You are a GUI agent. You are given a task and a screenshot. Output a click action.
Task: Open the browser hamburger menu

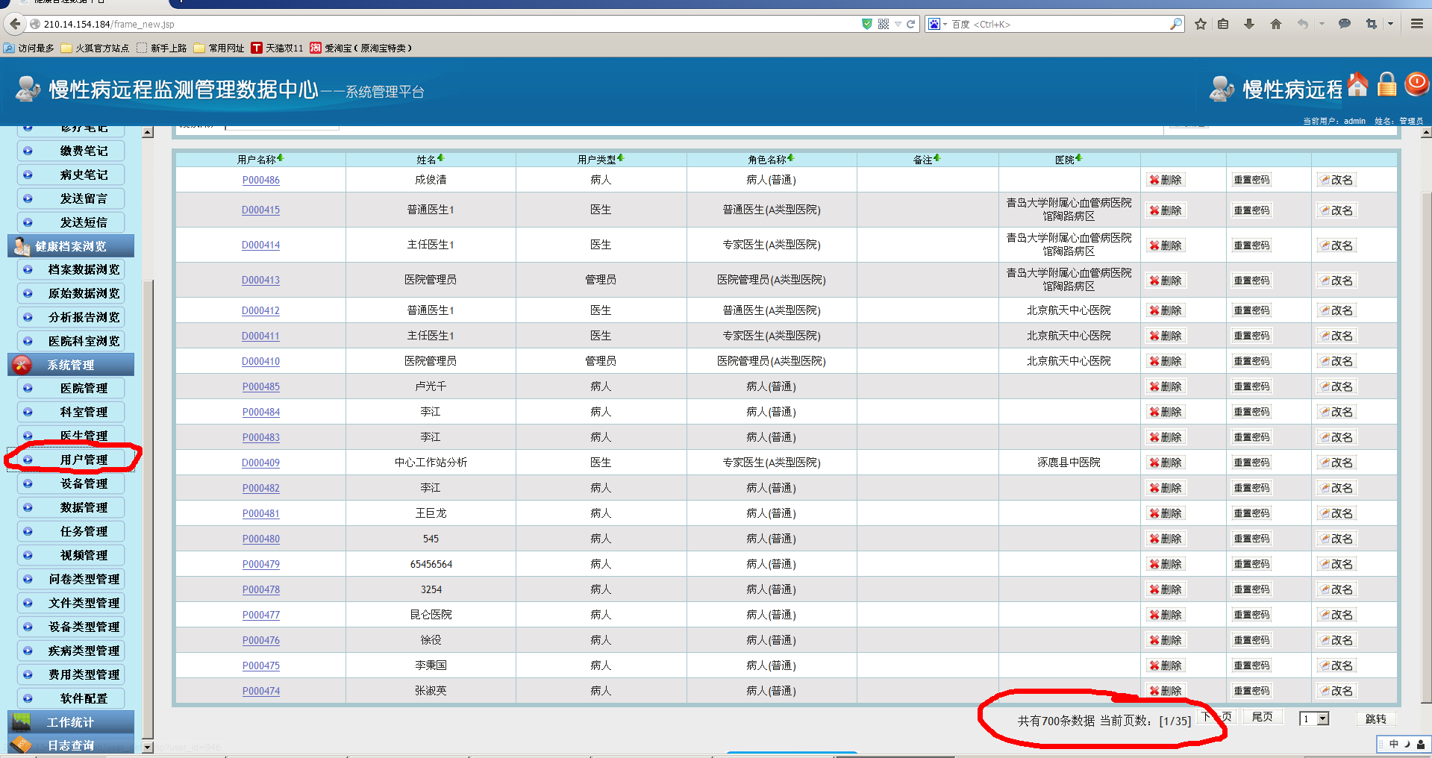pyautogui.click(x=1416, y=24)
